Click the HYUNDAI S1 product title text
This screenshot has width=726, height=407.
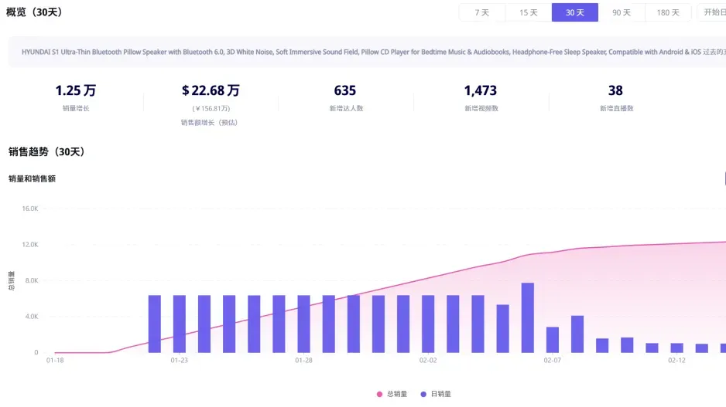tap(361, 53)
